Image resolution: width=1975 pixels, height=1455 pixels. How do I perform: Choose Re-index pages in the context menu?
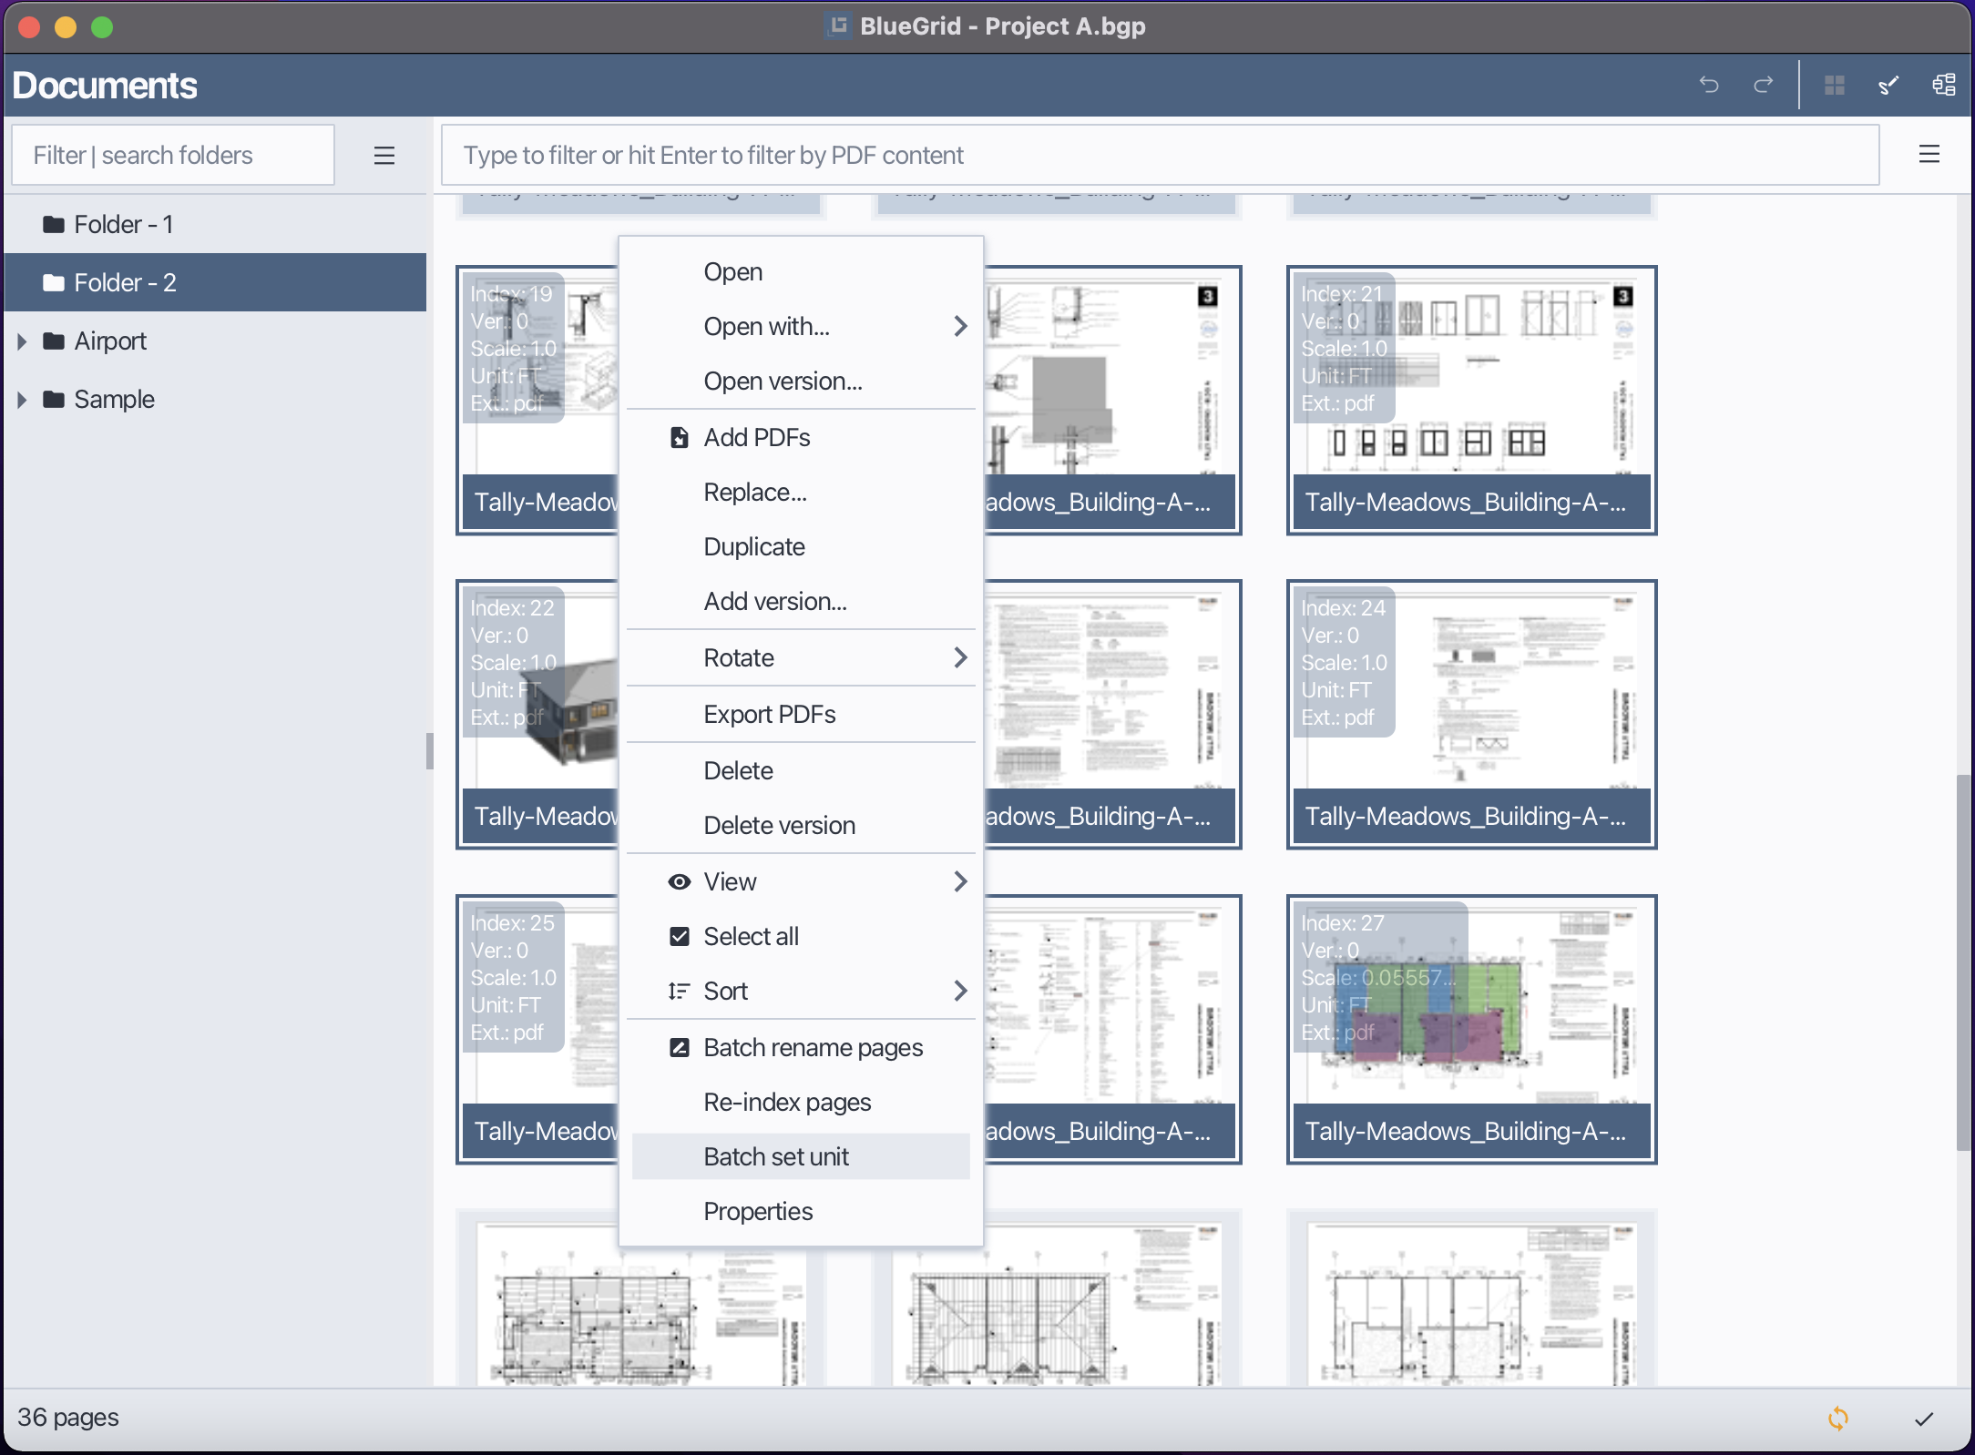(x=786, y=1102)
